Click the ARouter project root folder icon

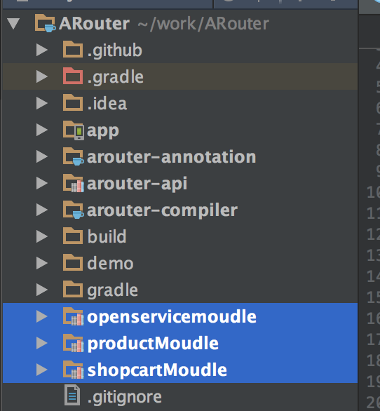(x=45, y=24)
